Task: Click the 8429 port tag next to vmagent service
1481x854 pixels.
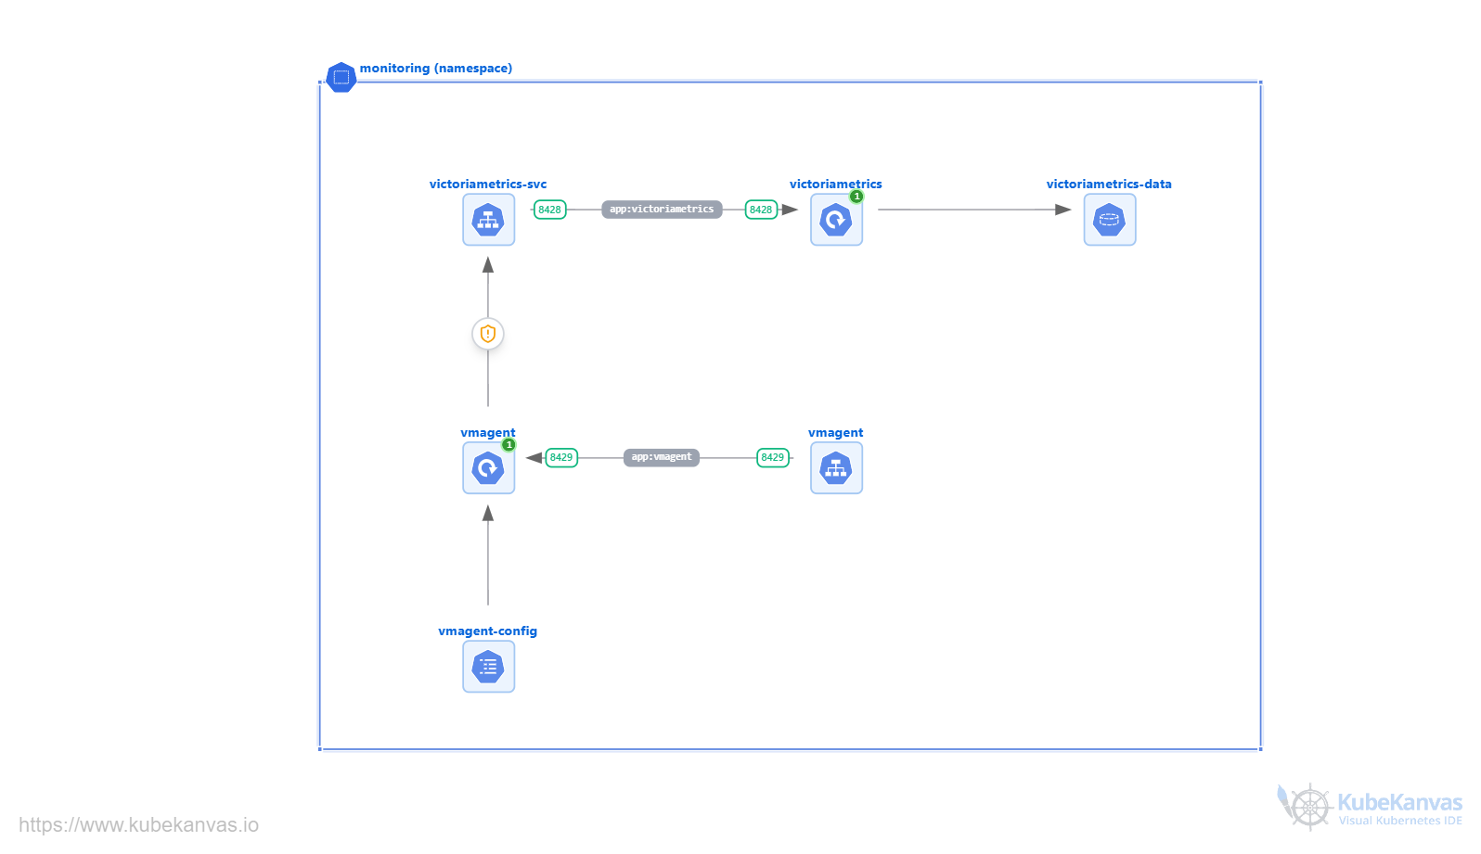Action: (x=773, y=457)
